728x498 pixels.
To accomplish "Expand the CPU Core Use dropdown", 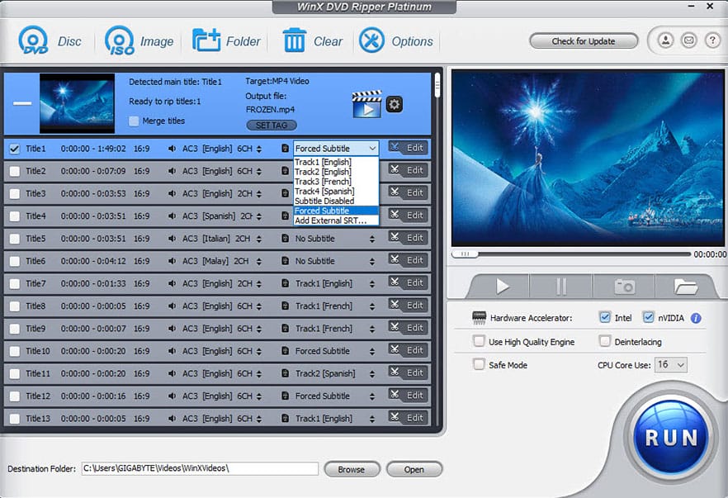I will point(669,365).
